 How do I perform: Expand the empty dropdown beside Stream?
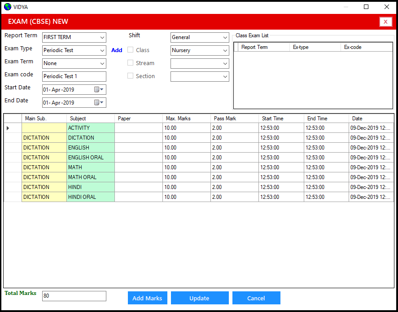coord(225,63)
